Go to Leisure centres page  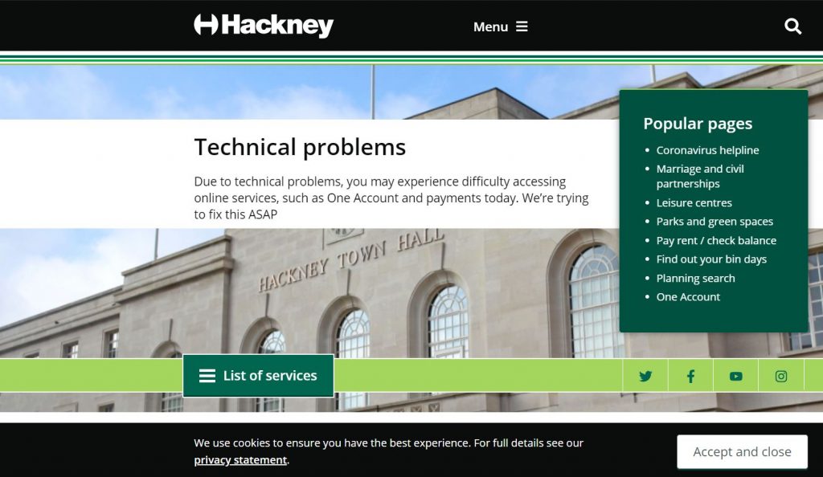coord(694,203)
